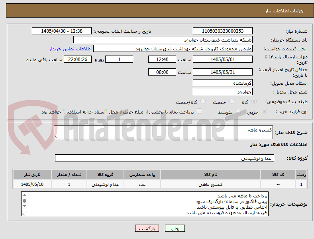Click the buyer notes scroll up arrow
Screen dimensions: 314x239
pos(24,195)
